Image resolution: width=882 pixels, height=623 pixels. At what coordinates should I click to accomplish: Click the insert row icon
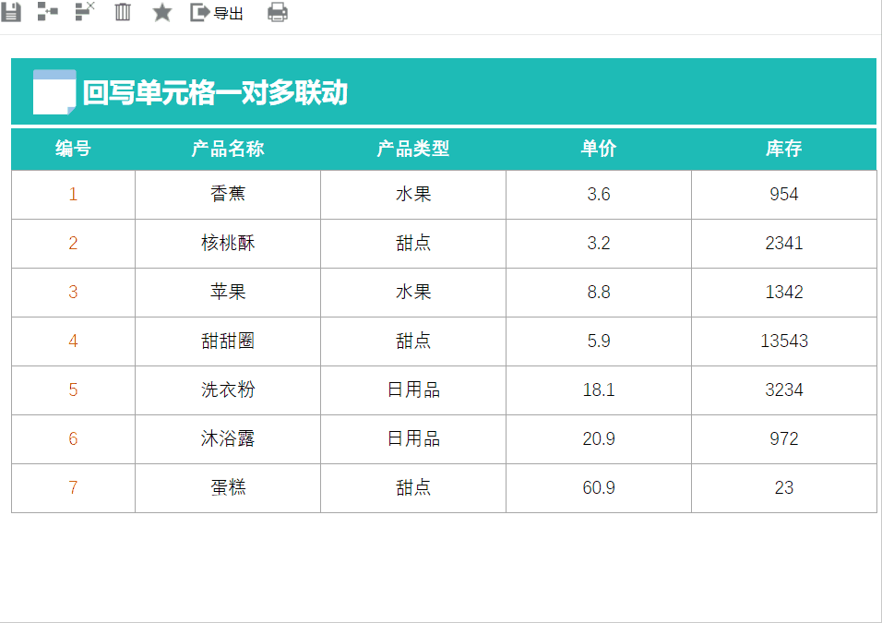48,11
